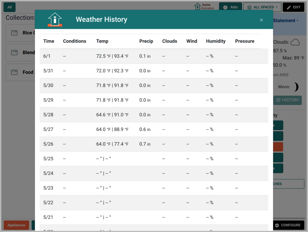Click the Time column header

point(49,41)
